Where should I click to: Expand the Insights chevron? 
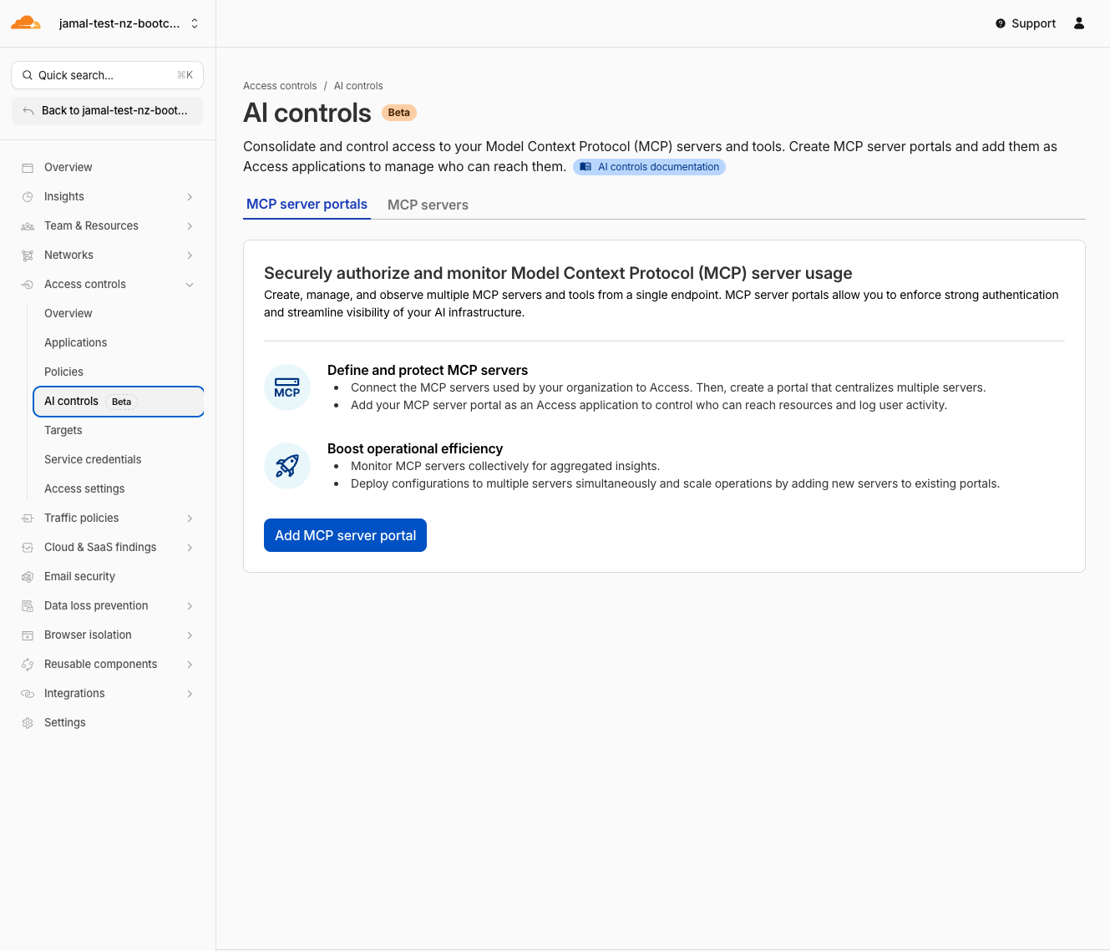coord(190,197)
